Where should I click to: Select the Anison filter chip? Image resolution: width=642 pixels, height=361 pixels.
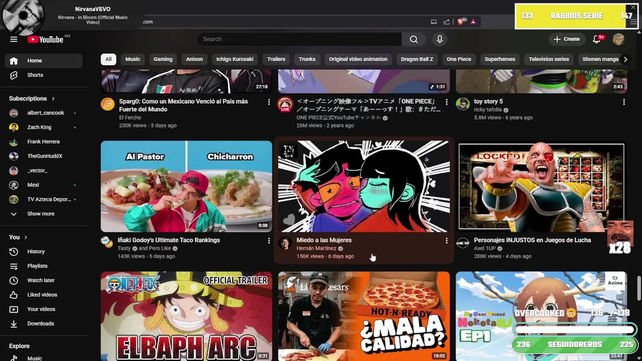[195, 59]
